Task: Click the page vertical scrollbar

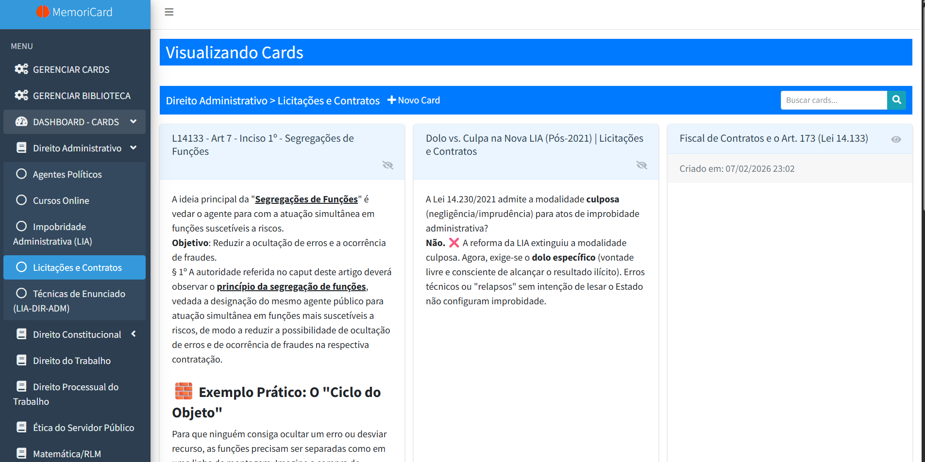Action: [923, 146]
